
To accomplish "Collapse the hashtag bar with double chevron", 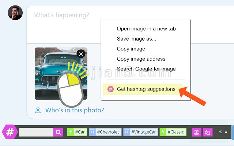I will [220, 132].
